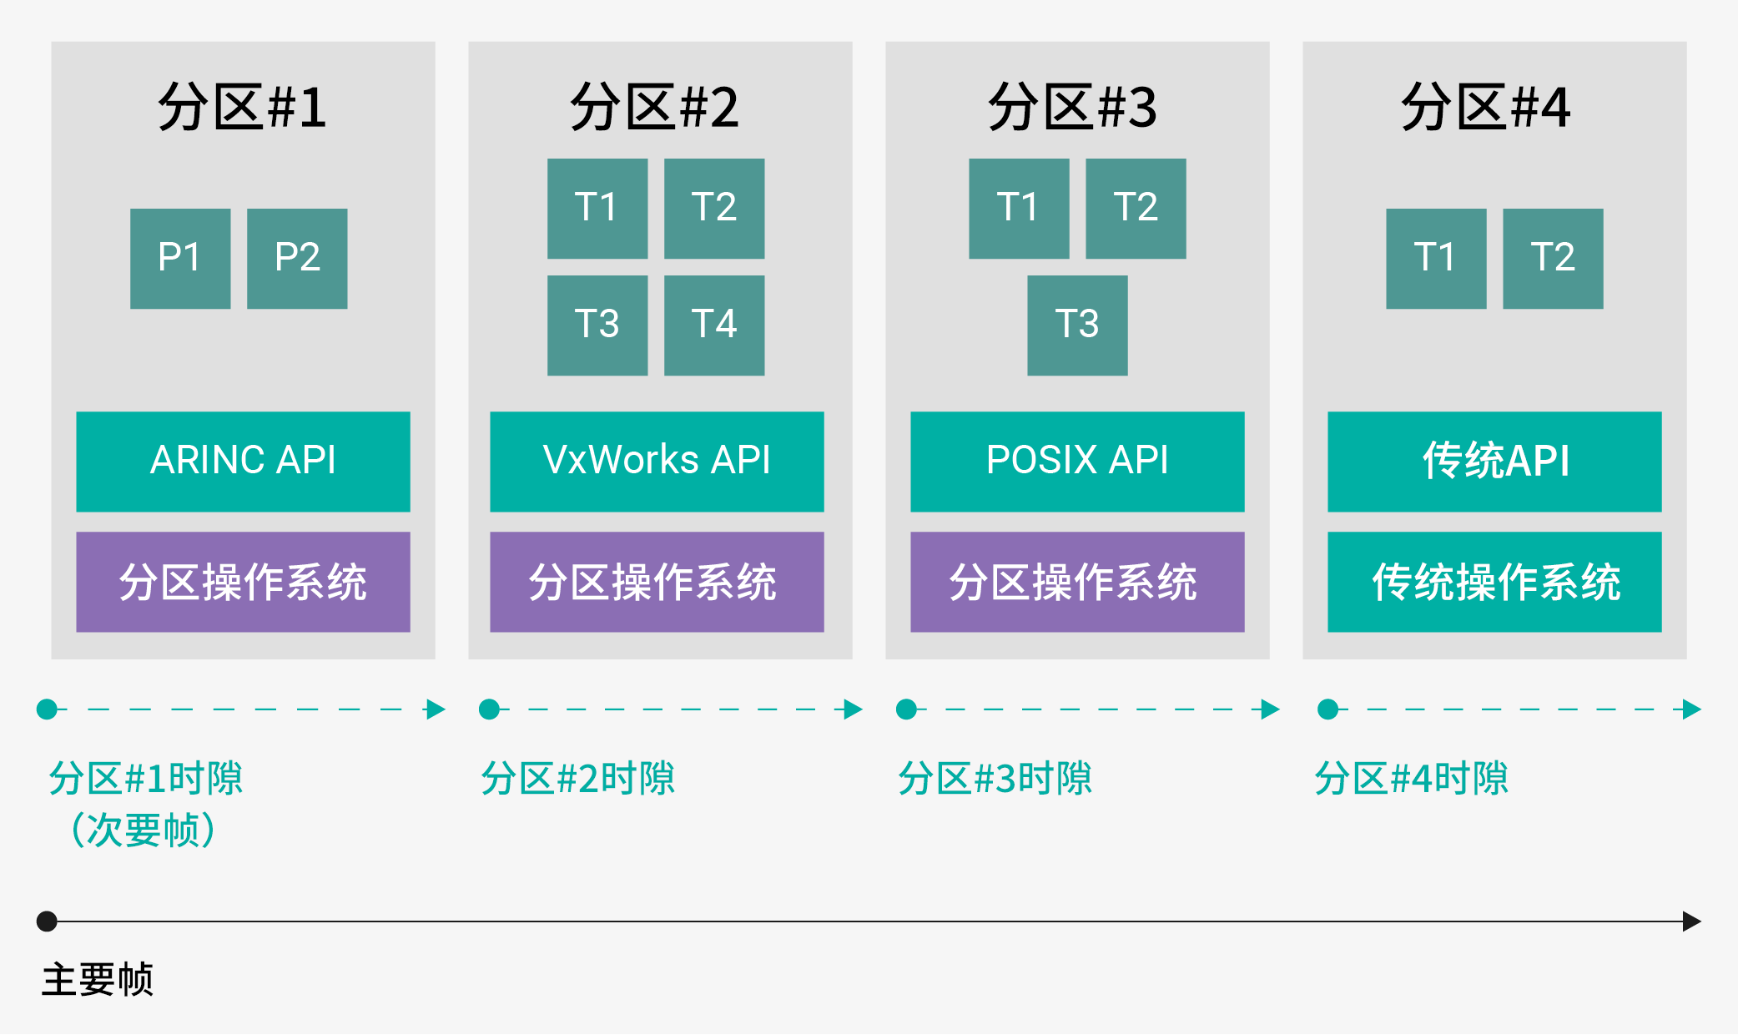Click the 主要帧 label
The width and height of the screenshot is (1738, 1035).
pyautogui.click(x=98, y=979)
